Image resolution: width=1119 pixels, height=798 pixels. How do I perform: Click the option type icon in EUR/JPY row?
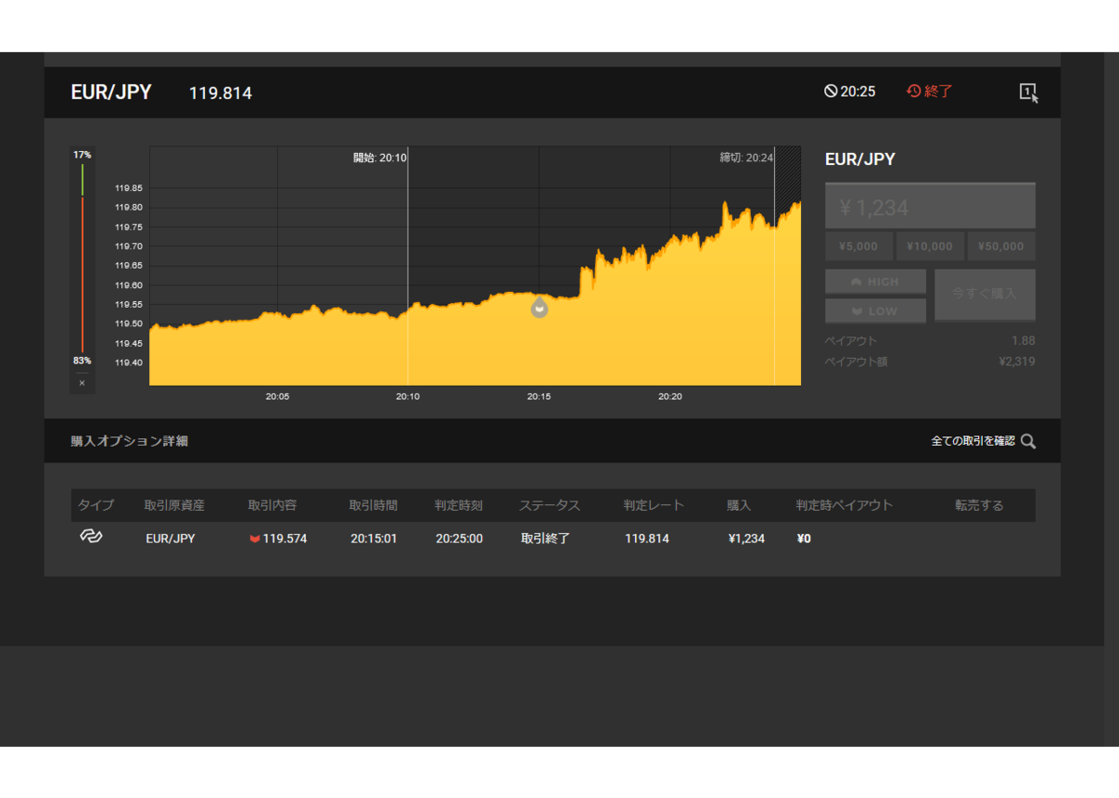pos(90,537)
